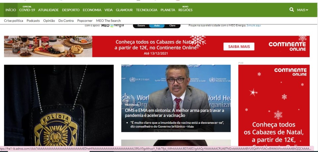Open OMS e EMA em sintonia headline
This screenshot has height=152, width=318.
(x=175, y=113)
